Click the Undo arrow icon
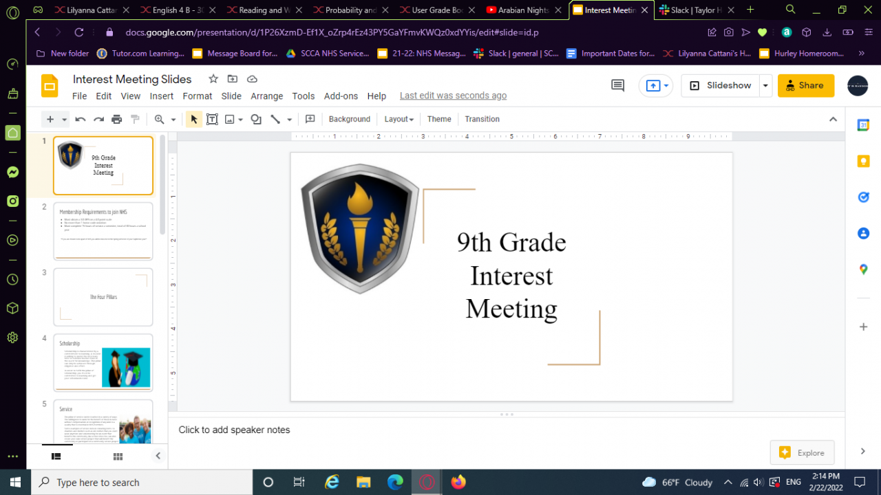 click(81, 119)
